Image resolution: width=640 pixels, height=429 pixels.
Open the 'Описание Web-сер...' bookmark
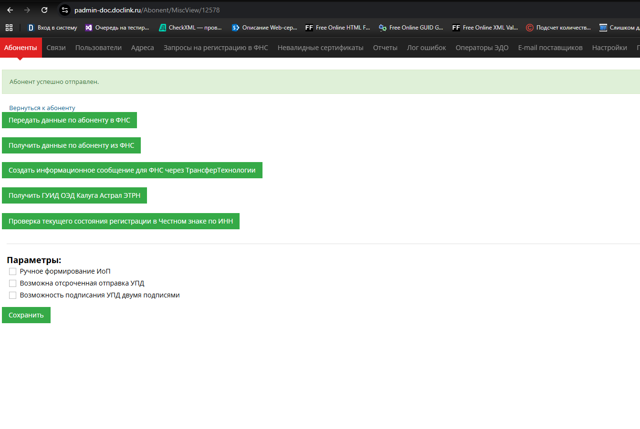tap(264, 28)
